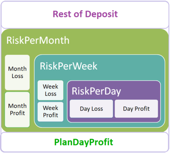
Task: Select the RiskPerDay heading text
Action: tap(96, 91)
